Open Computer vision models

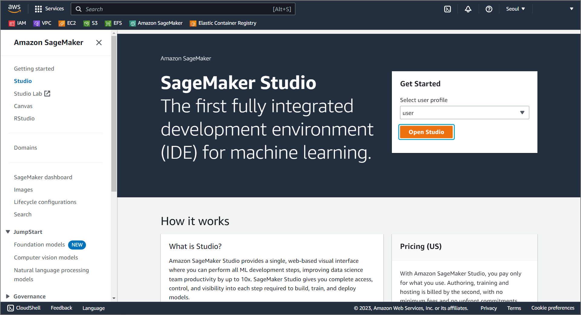46,257
